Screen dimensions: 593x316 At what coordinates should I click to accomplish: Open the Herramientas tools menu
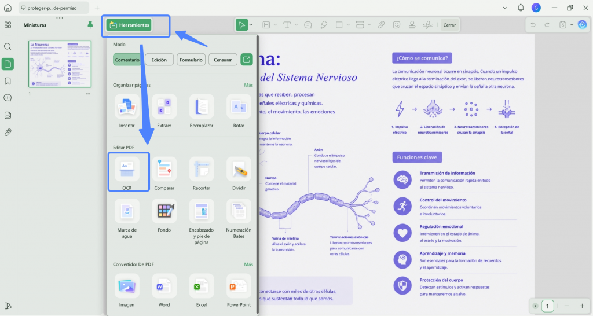pos(129,25)
